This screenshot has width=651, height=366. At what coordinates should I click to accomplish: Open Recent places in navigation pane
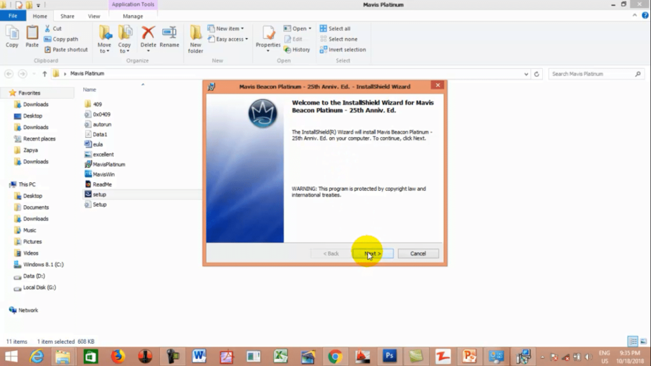[x=35, y=139]
